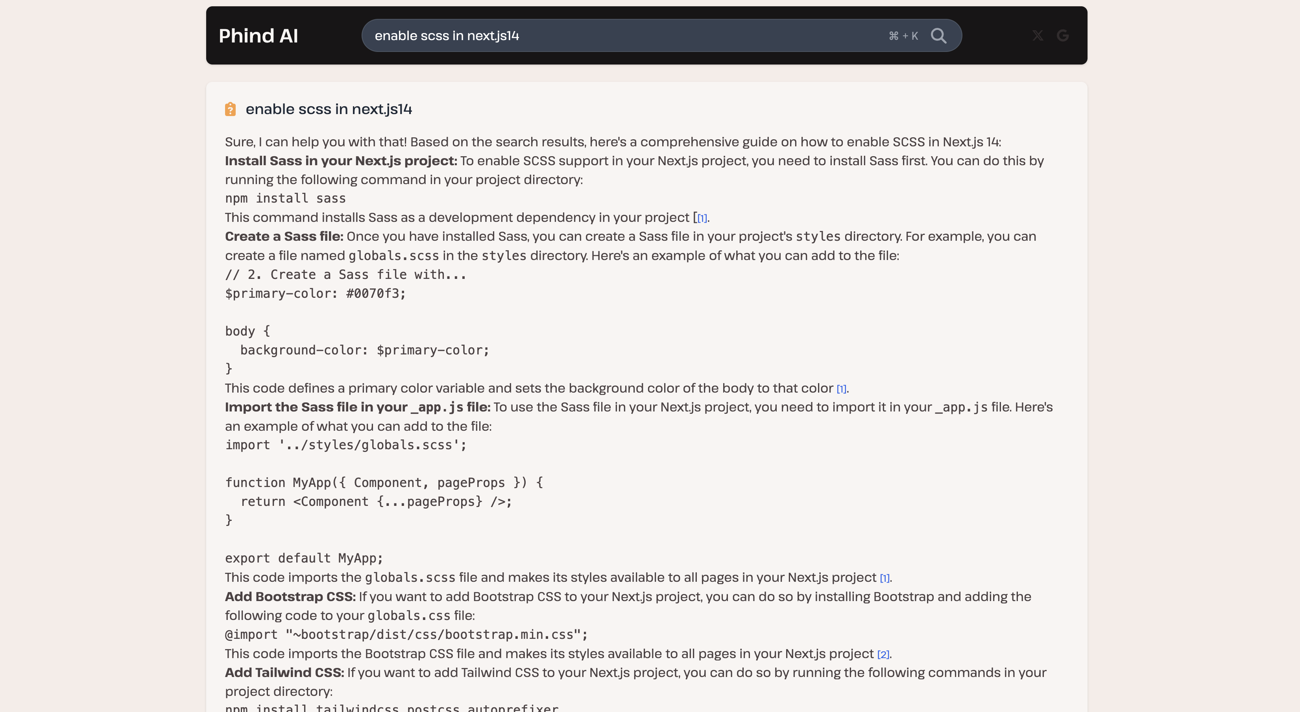Click the '@import ~bootstrap' code line
This screenshot has width=1300, height=712.
click(406, 634)
